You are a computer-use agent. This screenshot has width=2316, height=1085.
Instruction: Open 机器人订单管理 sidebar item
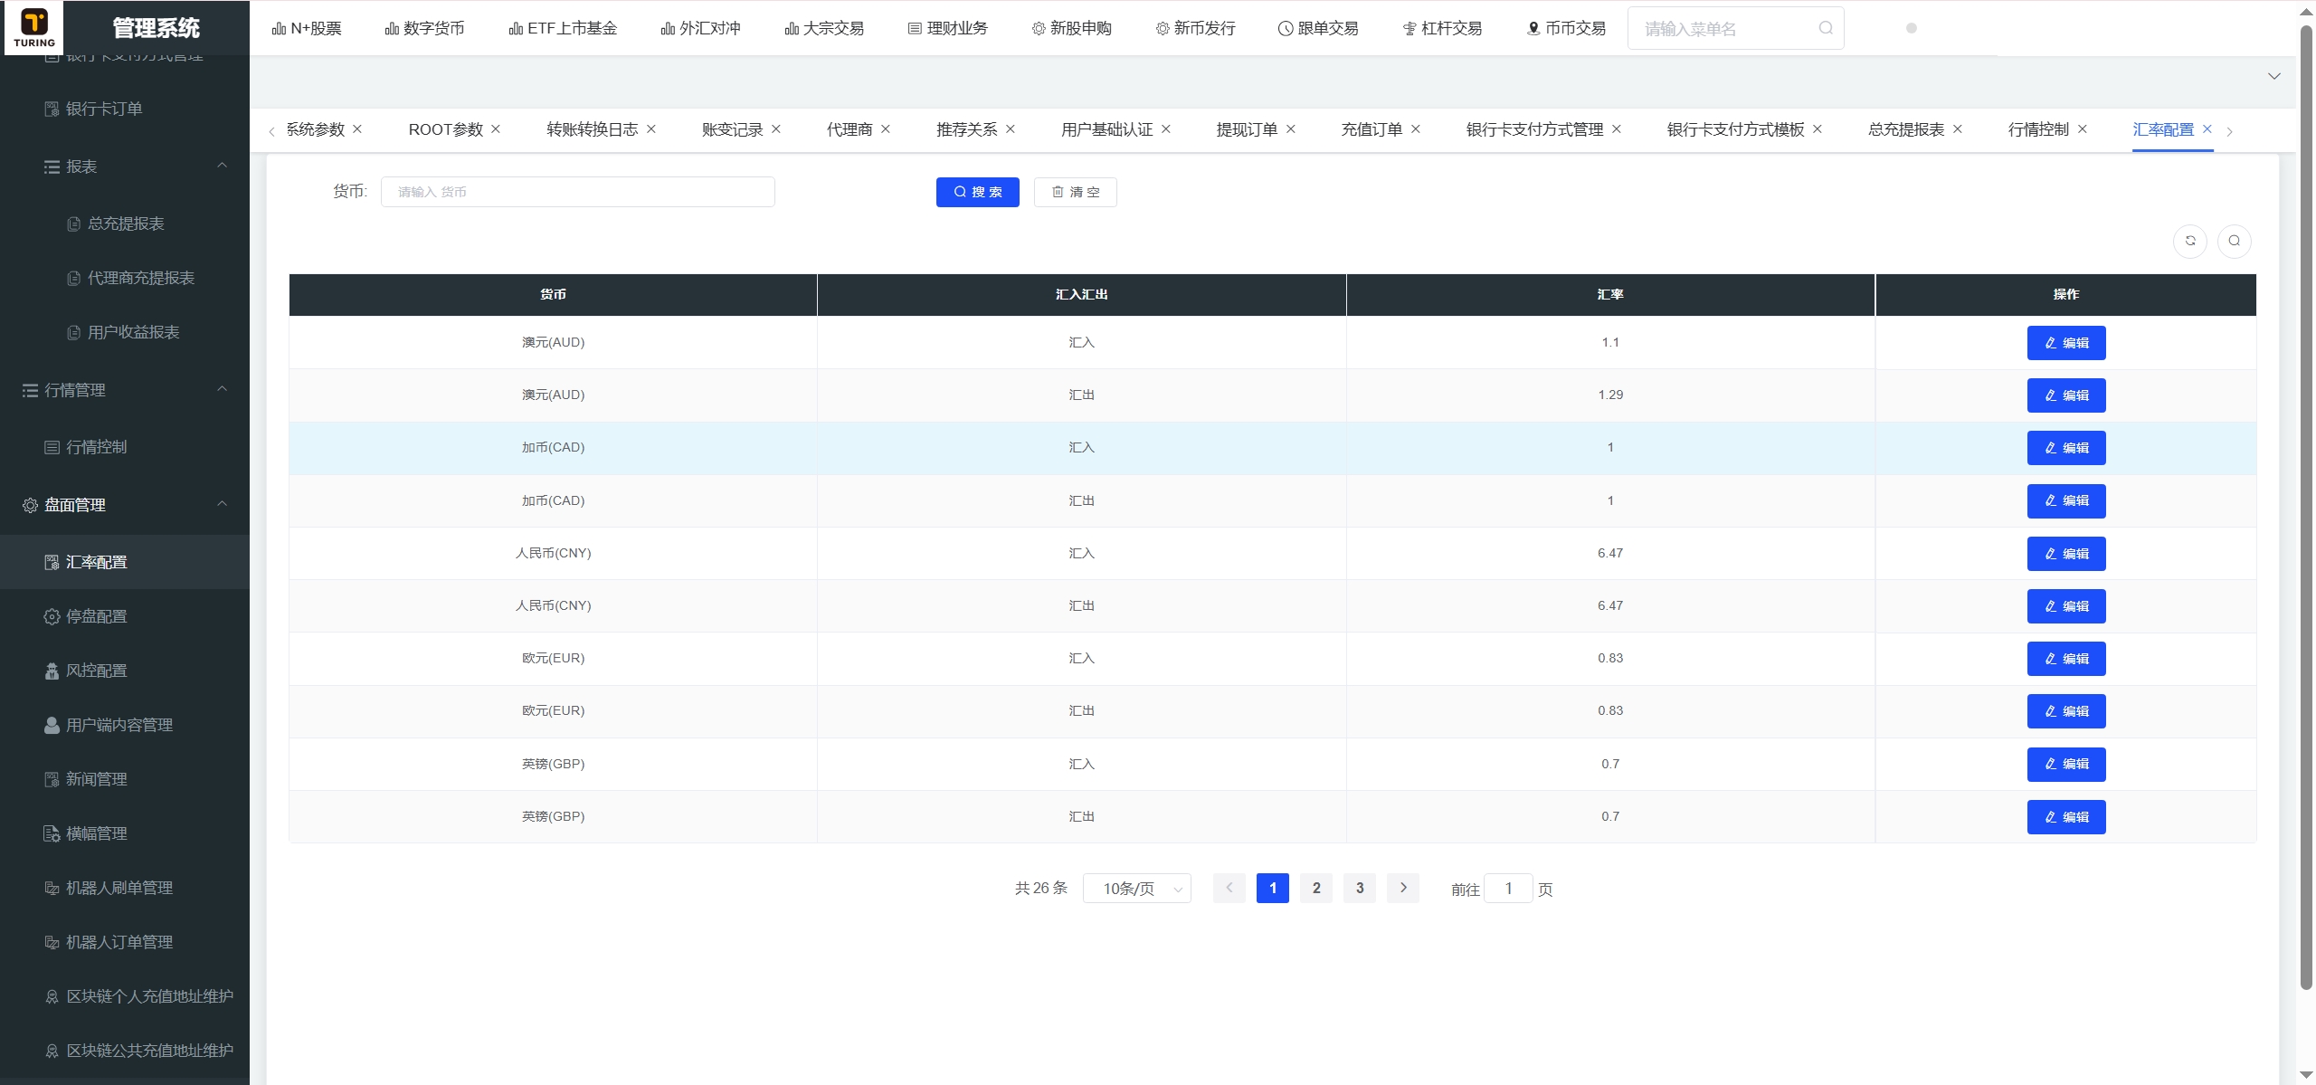pyautogui.click(x=125, y=942)
